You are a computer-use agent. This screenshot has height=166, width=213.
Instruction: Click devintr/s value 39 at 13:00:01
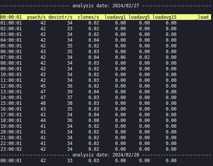(x=70, y=92)
